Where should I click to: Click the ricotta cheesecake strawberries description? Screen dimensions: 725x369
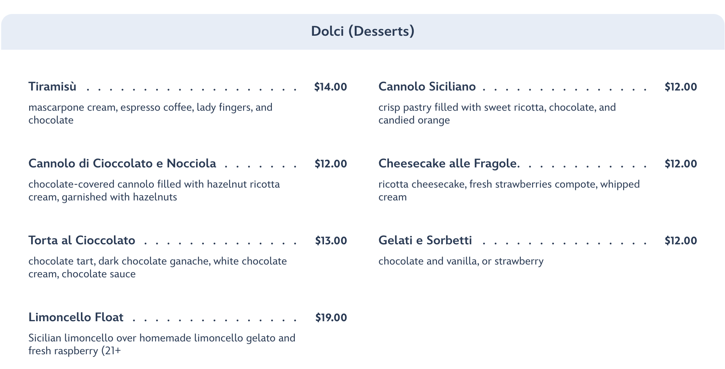pos(509,190)
